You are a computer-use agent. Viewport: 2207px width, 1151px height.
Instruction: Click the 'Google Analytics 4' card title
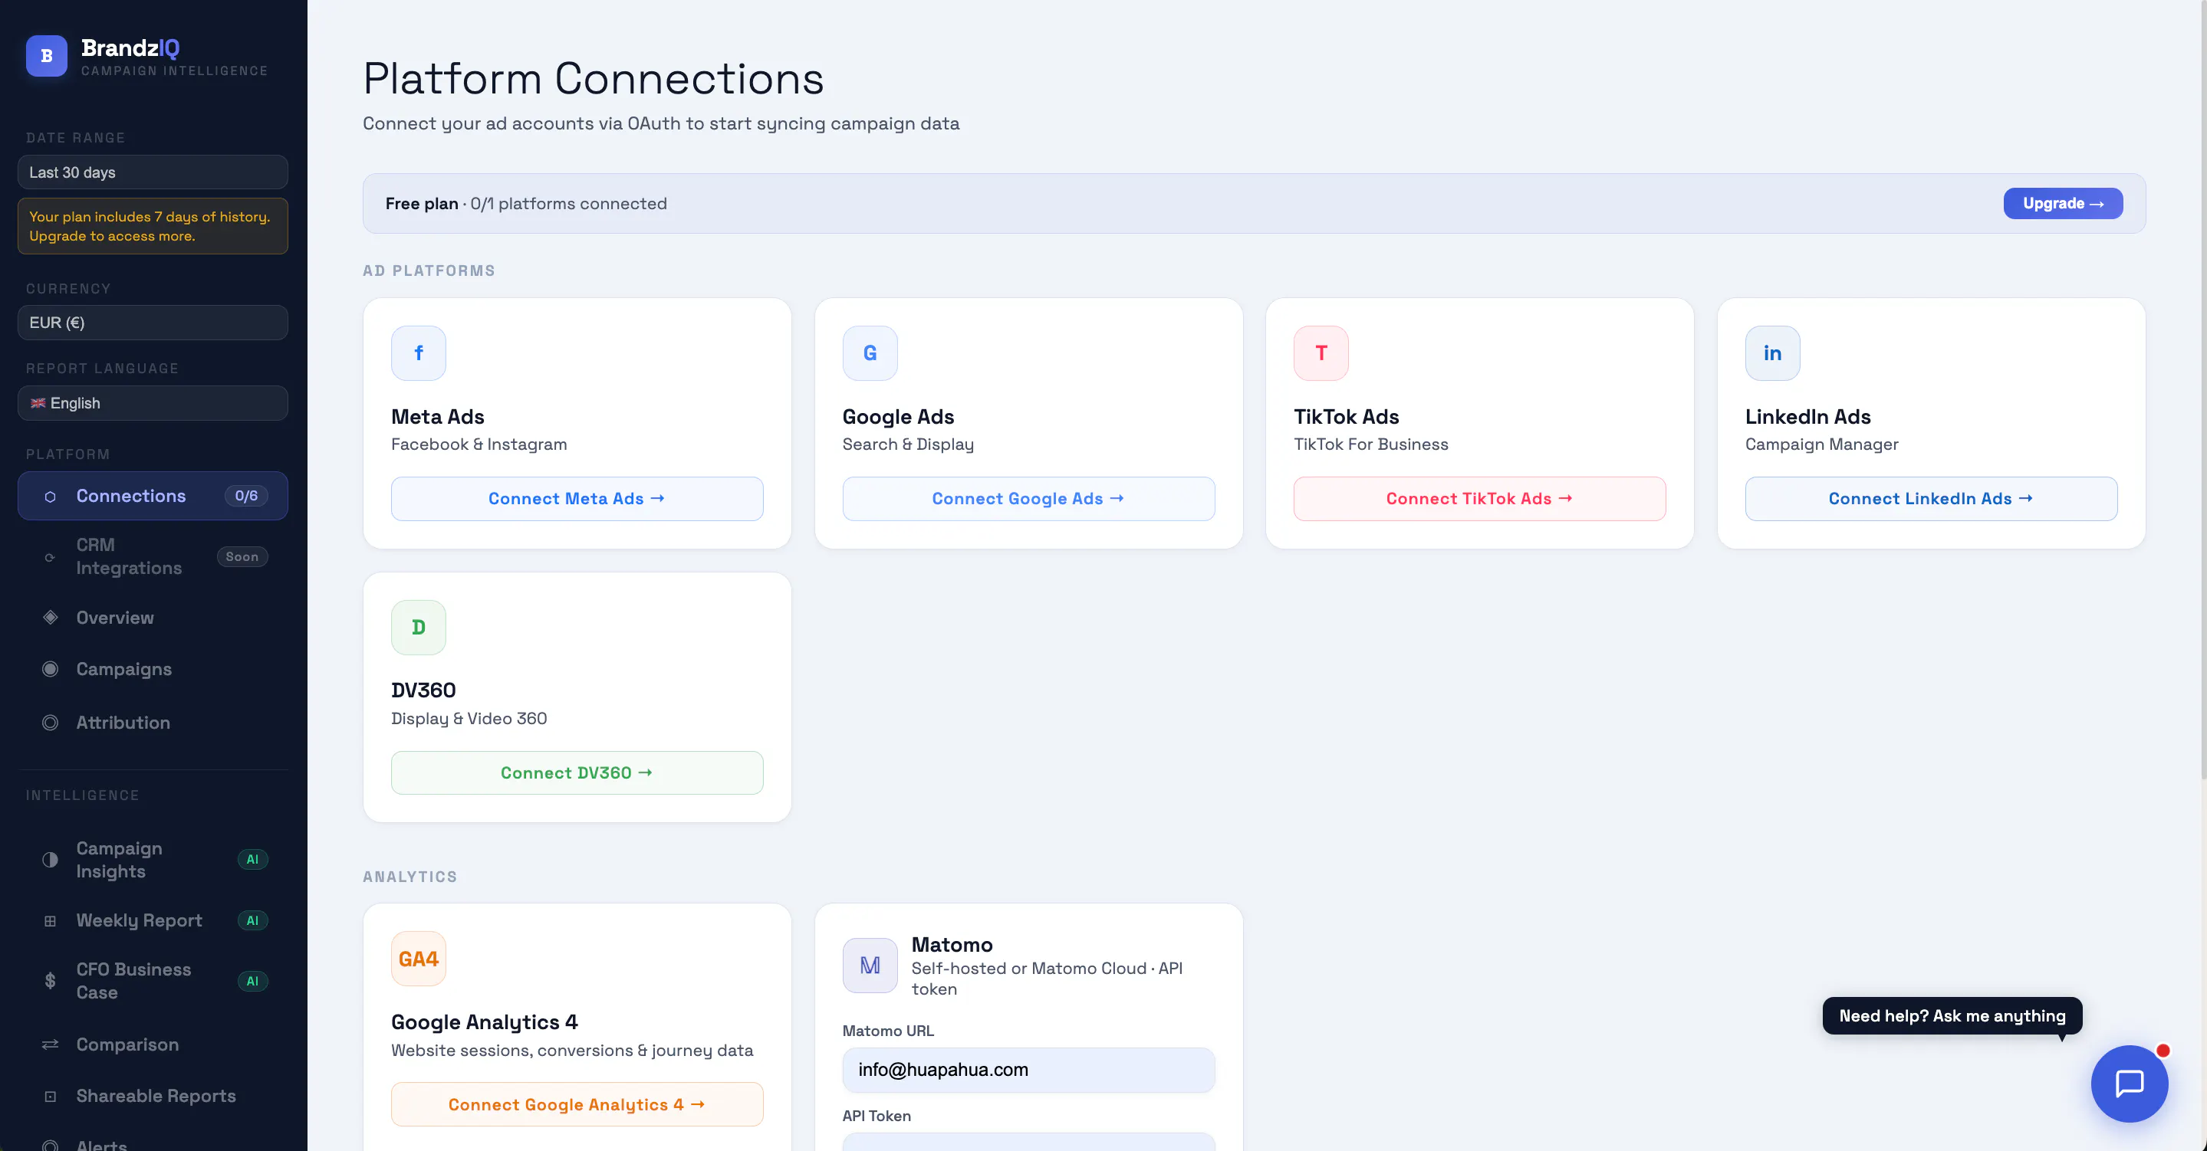484,1021
